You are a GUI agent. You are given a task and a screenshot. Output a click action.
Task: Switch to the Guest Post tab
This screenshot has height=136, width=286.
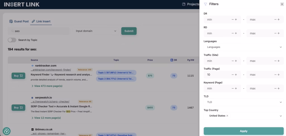coord(19,21)
